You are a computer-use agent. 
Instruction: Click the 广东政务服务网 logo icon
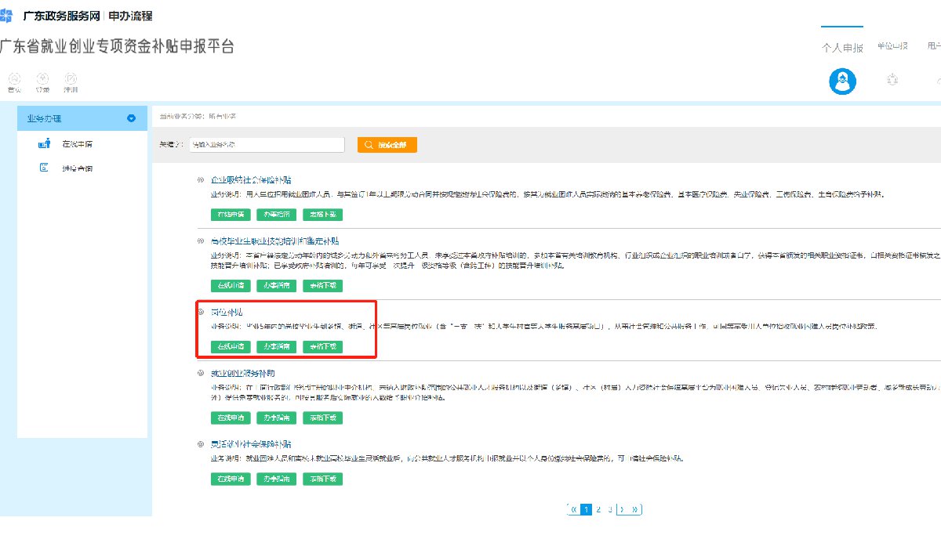6,16
